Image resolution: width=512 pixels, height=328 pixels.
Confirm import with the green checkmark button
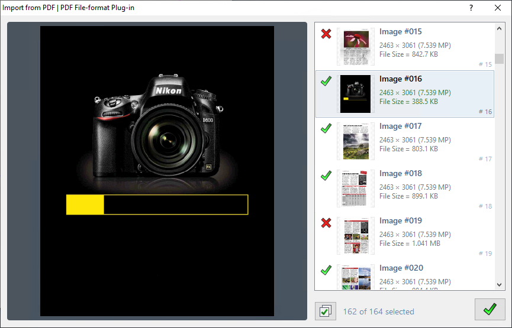[490, 310]
